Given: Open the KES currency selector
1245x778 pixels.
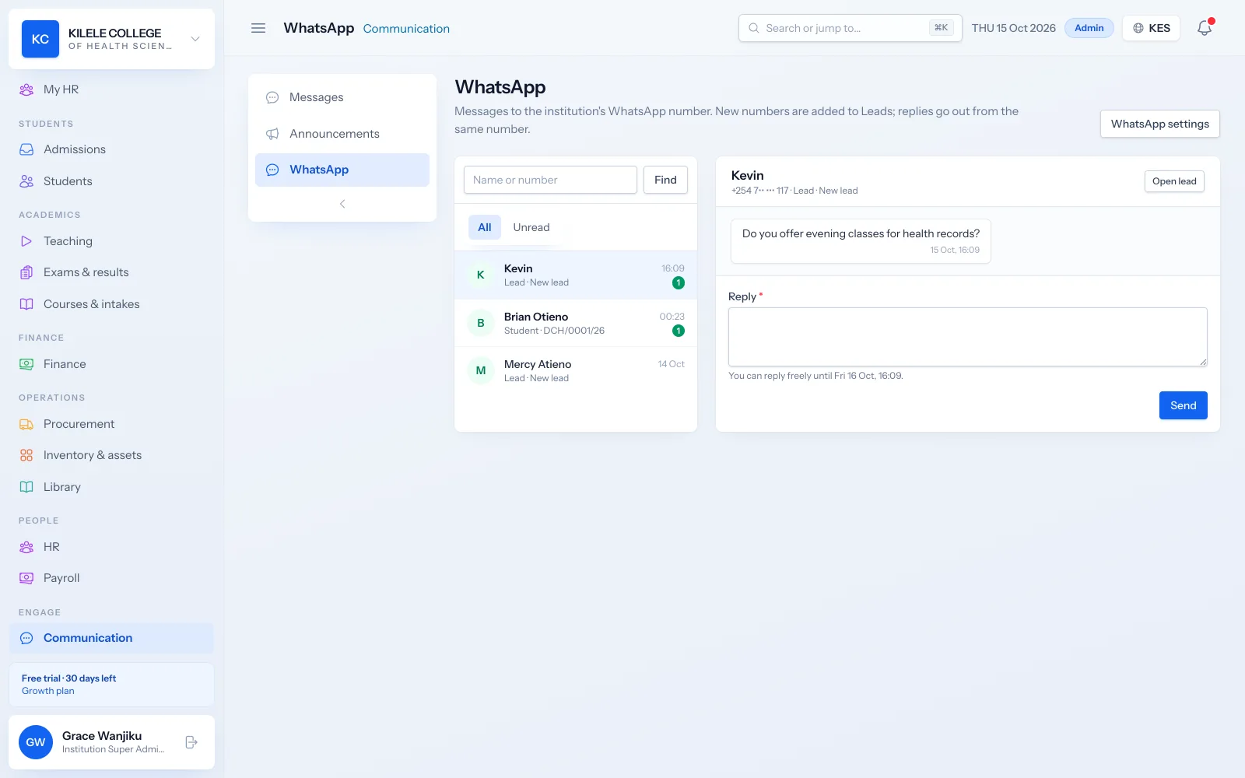Looking at the screenshot, I should (1151, 28).
